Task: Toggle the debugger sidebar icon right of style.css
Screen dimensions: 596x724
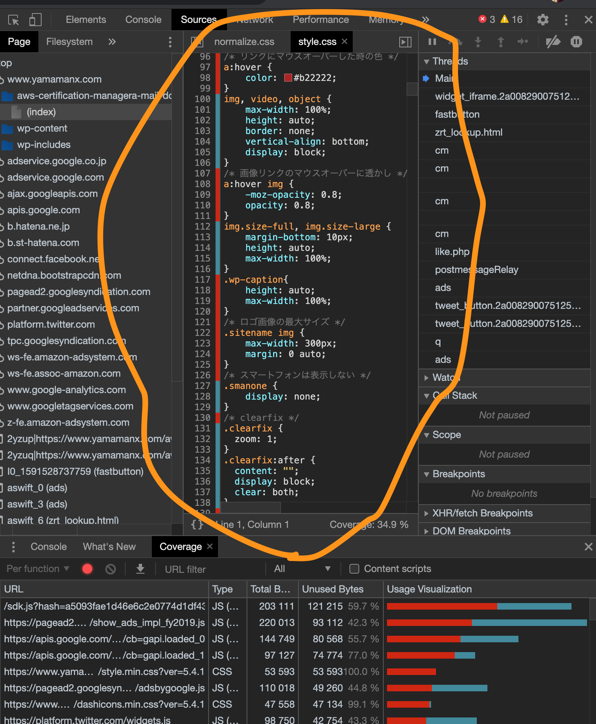Action: (405, 42)
